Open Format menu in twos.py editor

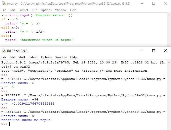pyautogui.click(x=23, y=10)
